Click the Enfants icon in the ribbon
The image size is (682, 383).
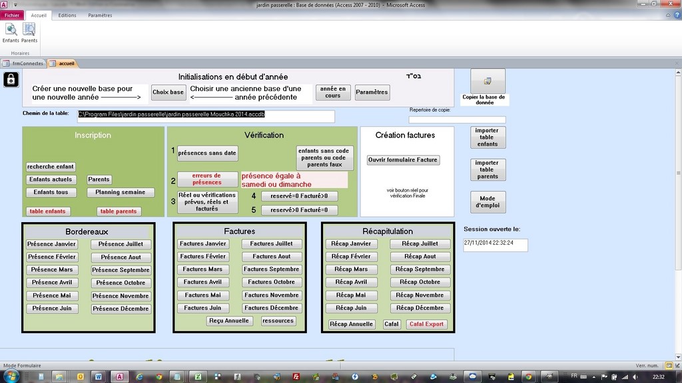click(11, 32)
